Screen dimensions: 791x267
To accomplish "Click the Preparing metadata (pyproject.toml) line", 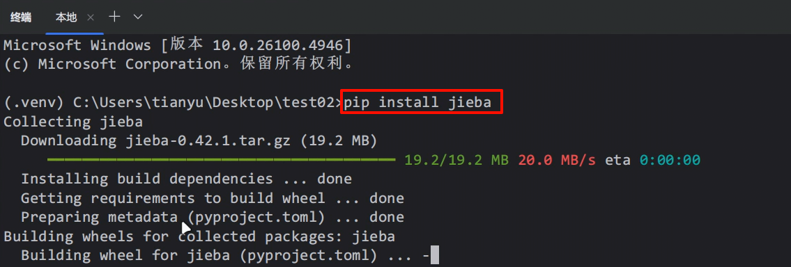I will click(213, 217).
